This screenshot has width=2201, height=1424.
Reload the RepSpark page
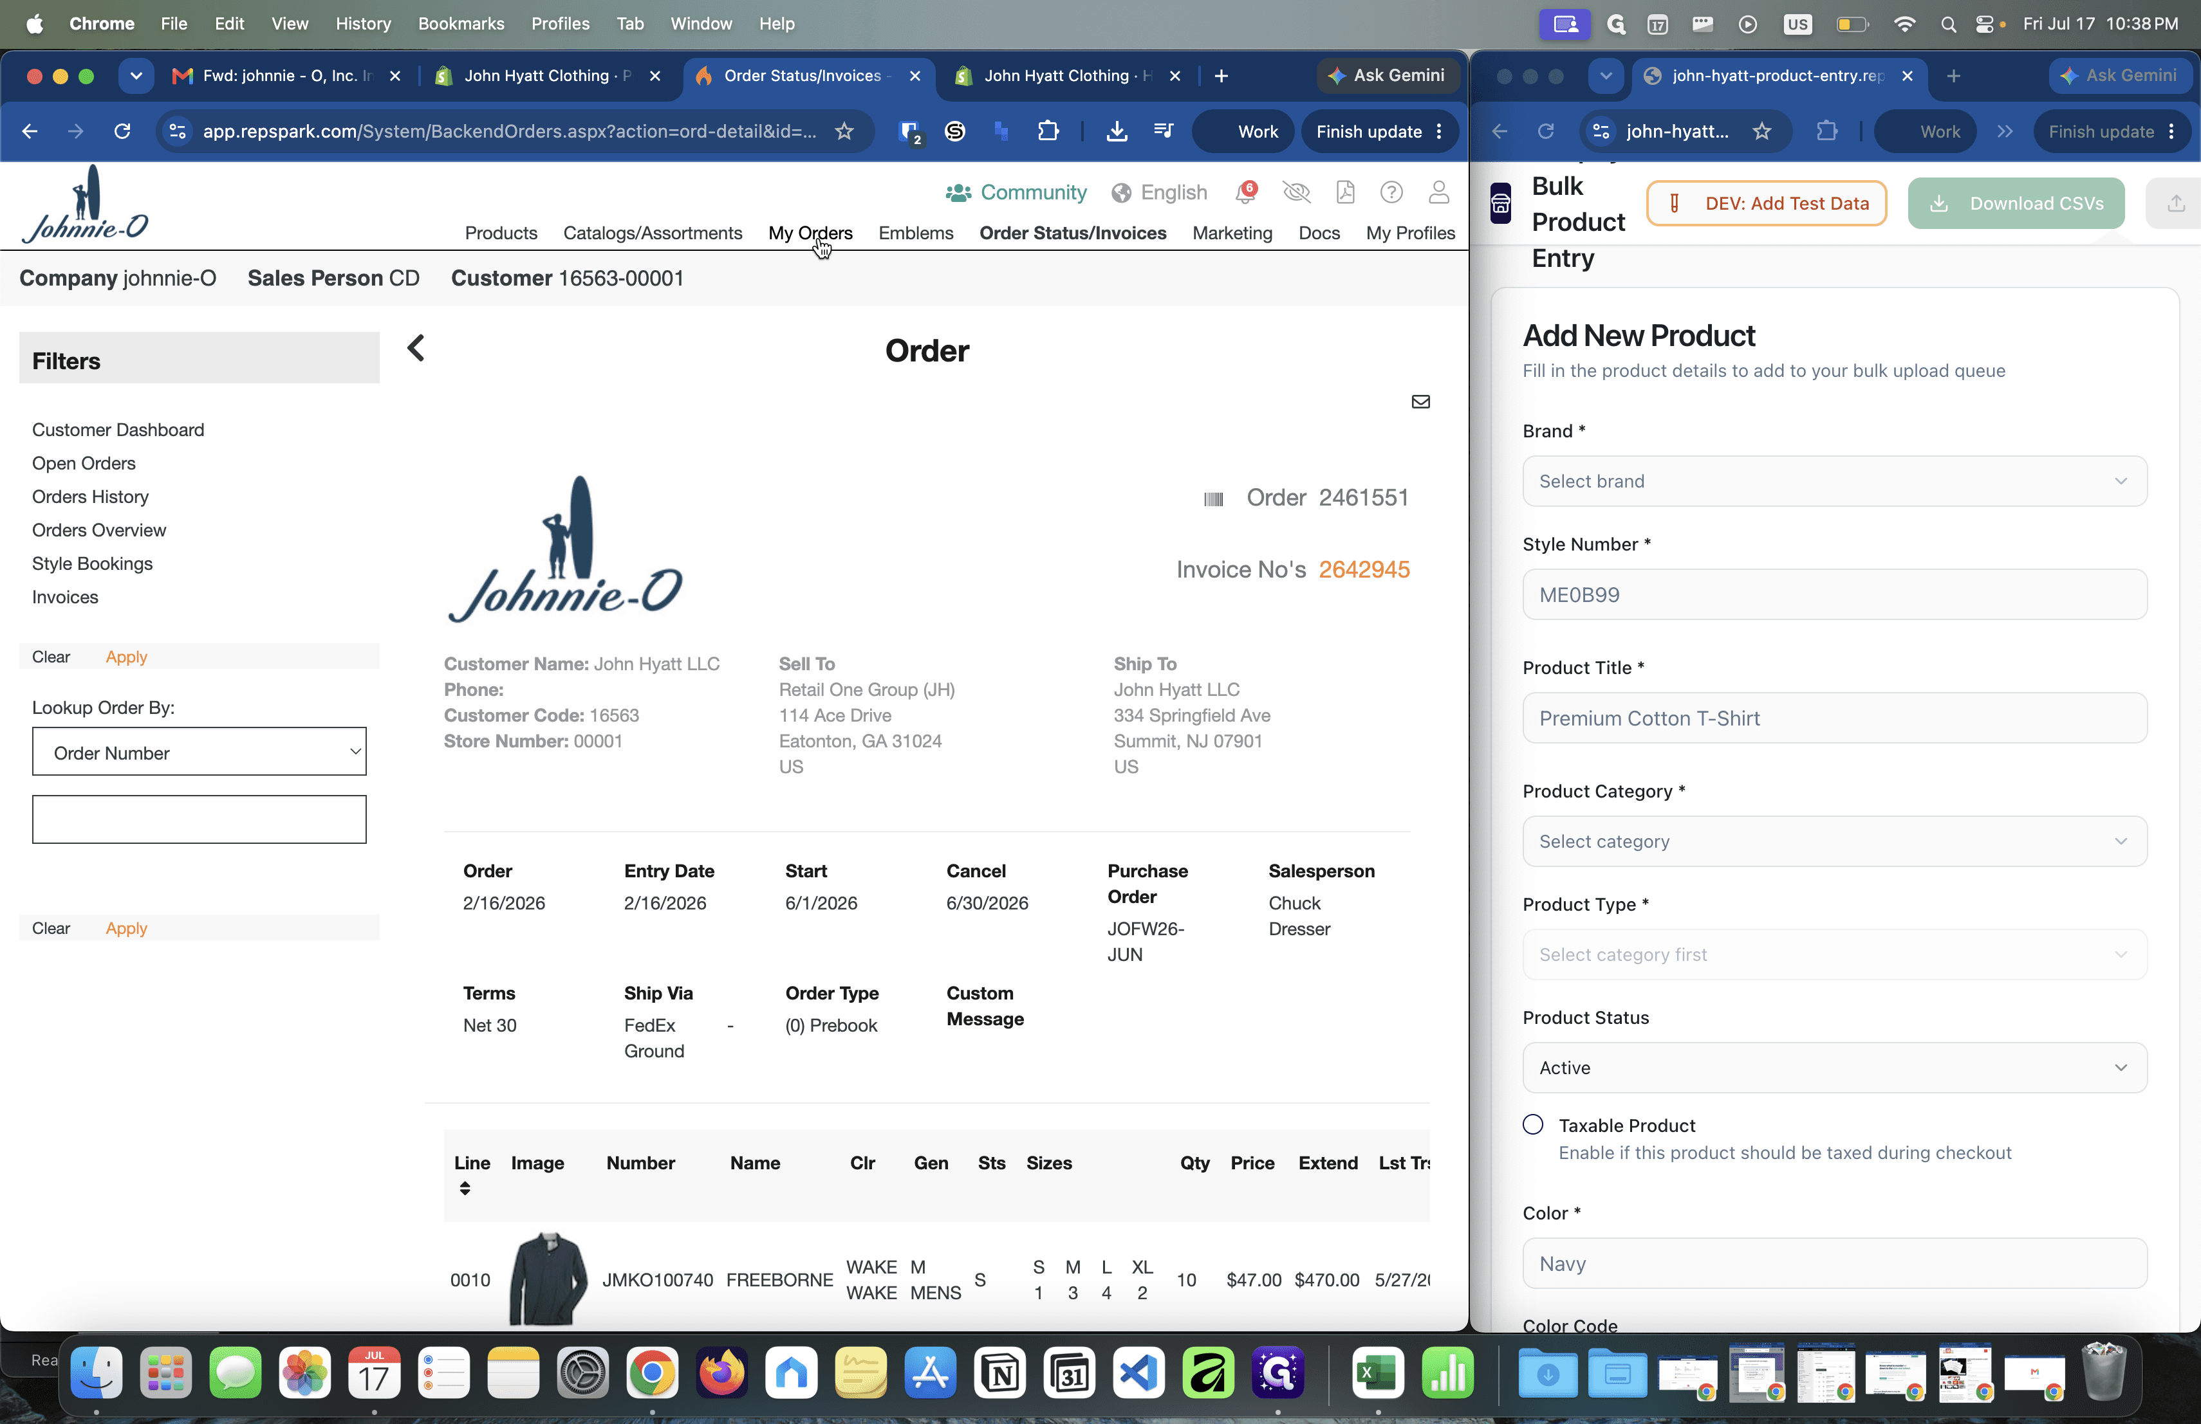[x=122, y=131]
